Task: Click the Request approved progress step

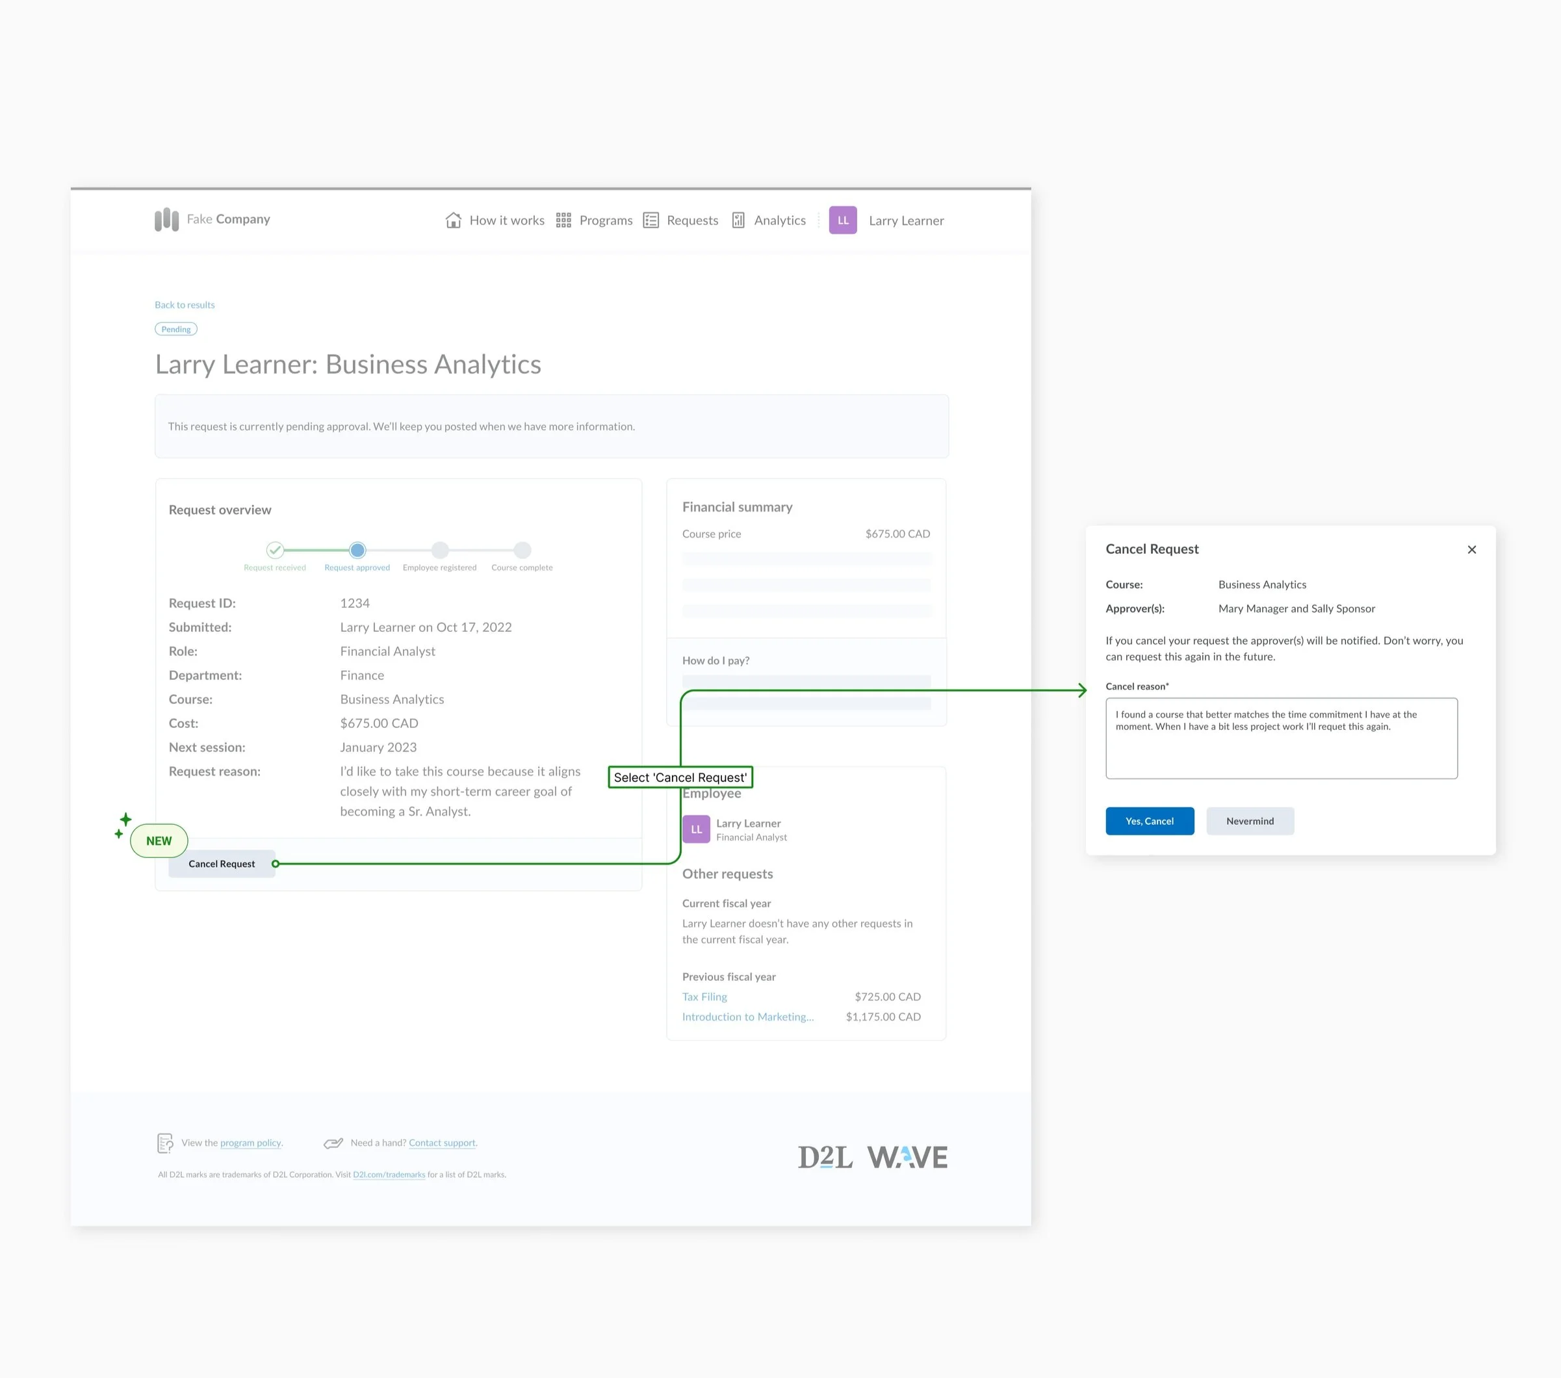Action: coord(357,550)
